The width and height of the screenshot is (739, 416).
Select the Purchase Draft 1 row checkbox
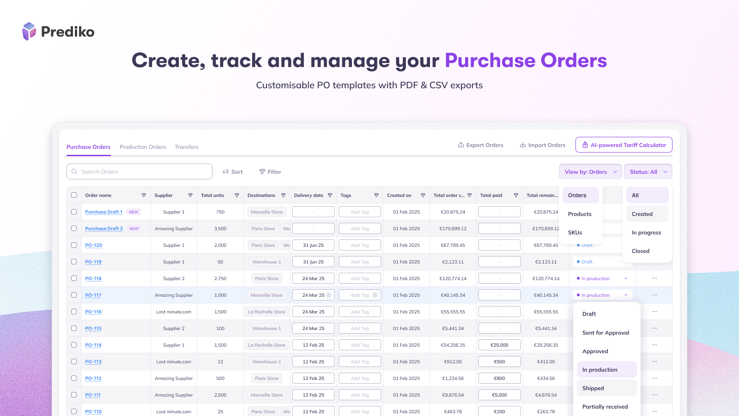point(74,212)
